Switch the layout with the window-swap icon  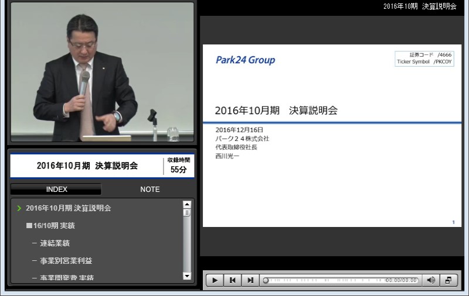448,280
